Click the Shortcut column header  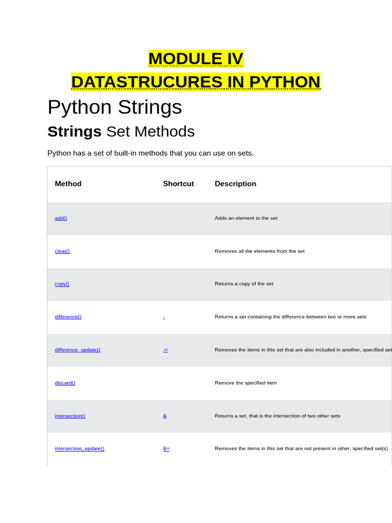[178, 184]
